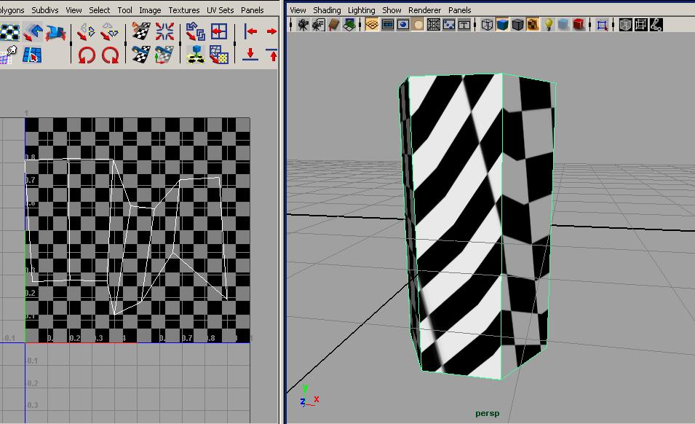Click the UV smudge/unfold blue shell icon

(x=55, y=32)
